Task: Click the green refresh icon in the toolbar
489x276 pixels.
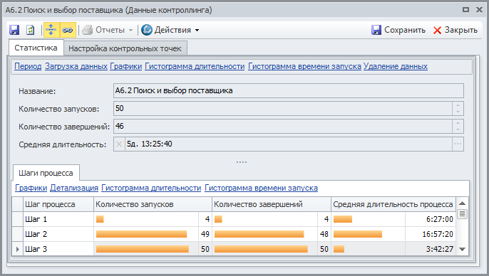Action: click(30, 30)
